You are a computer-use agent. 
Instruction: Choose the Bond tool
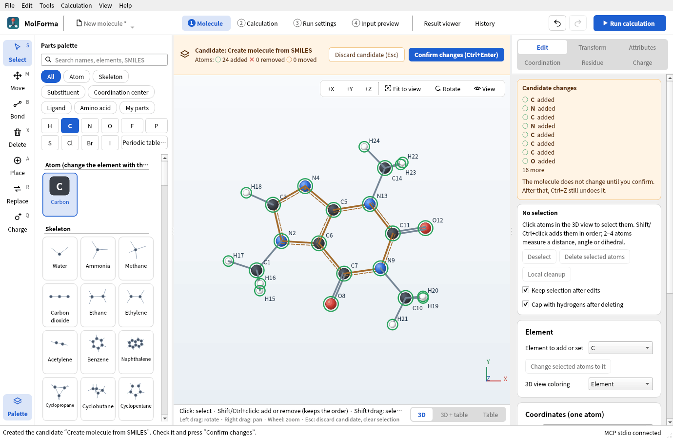(18, 109)
